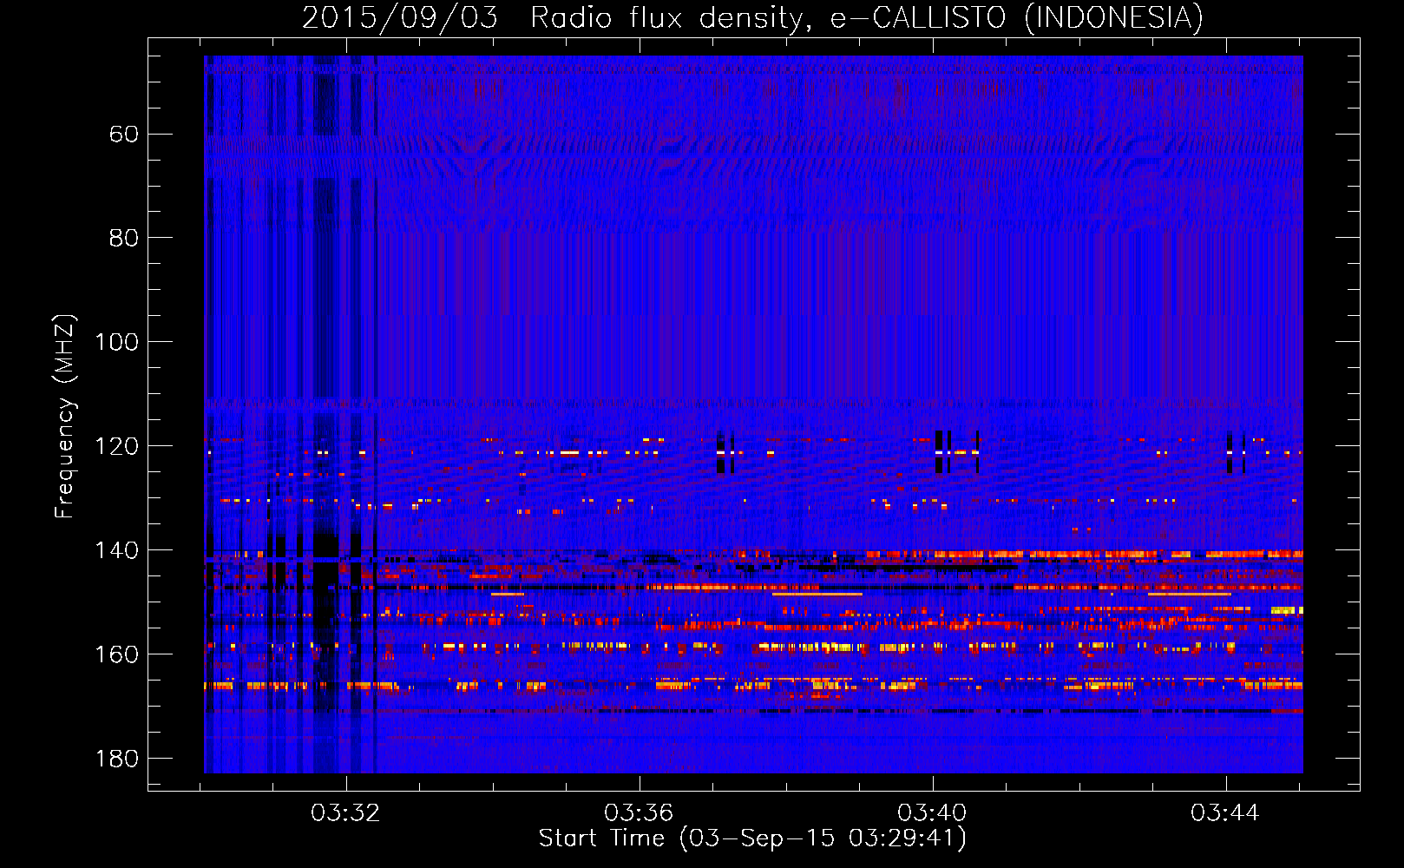Pick the 120 frequency tick label
Image resolution: width=1404 pixels, height=868 pixels.
[117, 446]
